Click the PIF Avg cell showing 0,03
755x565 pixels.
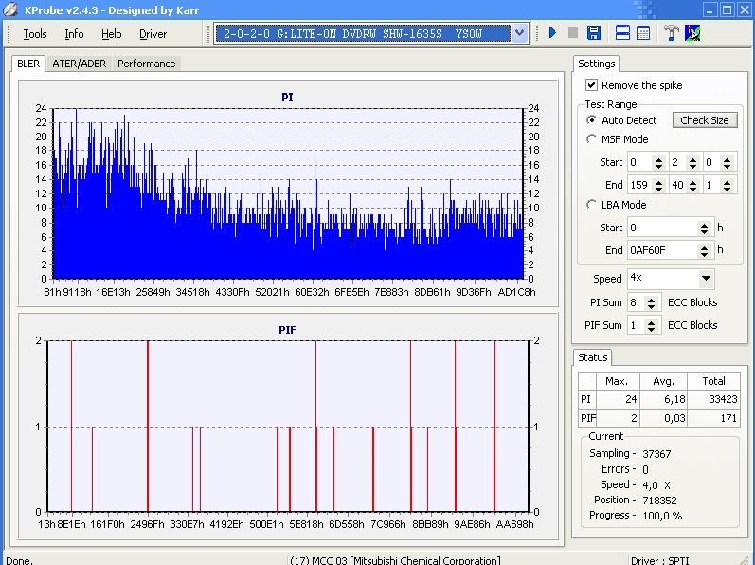(x=663, y=418)
